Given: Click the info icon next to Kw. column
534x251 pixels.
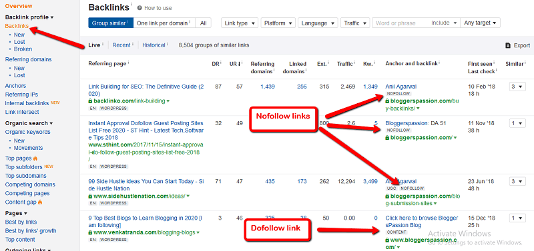Looking at the screenshot, I should coord(374,62).
